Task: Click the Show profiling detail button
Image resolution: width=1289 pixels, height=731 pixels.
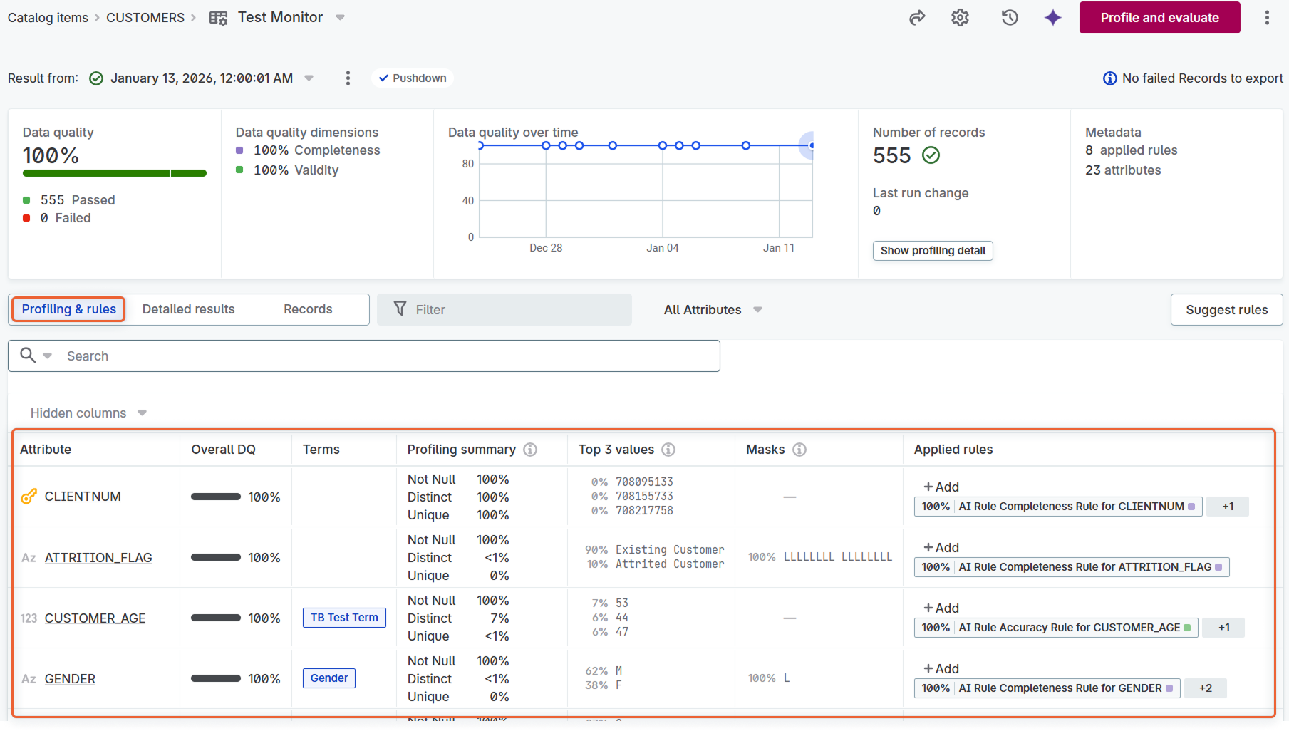Action: tap(932, 250)
